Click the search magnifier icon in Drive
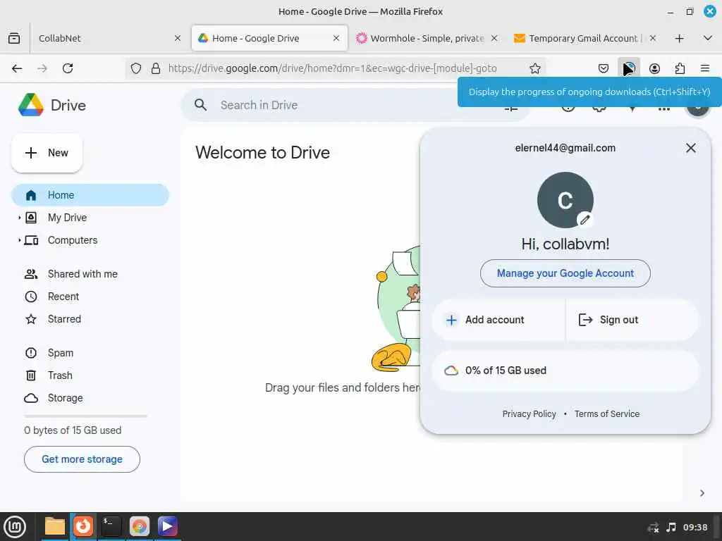The width and height of the screenshot is (722, 541). click(201, 105)
